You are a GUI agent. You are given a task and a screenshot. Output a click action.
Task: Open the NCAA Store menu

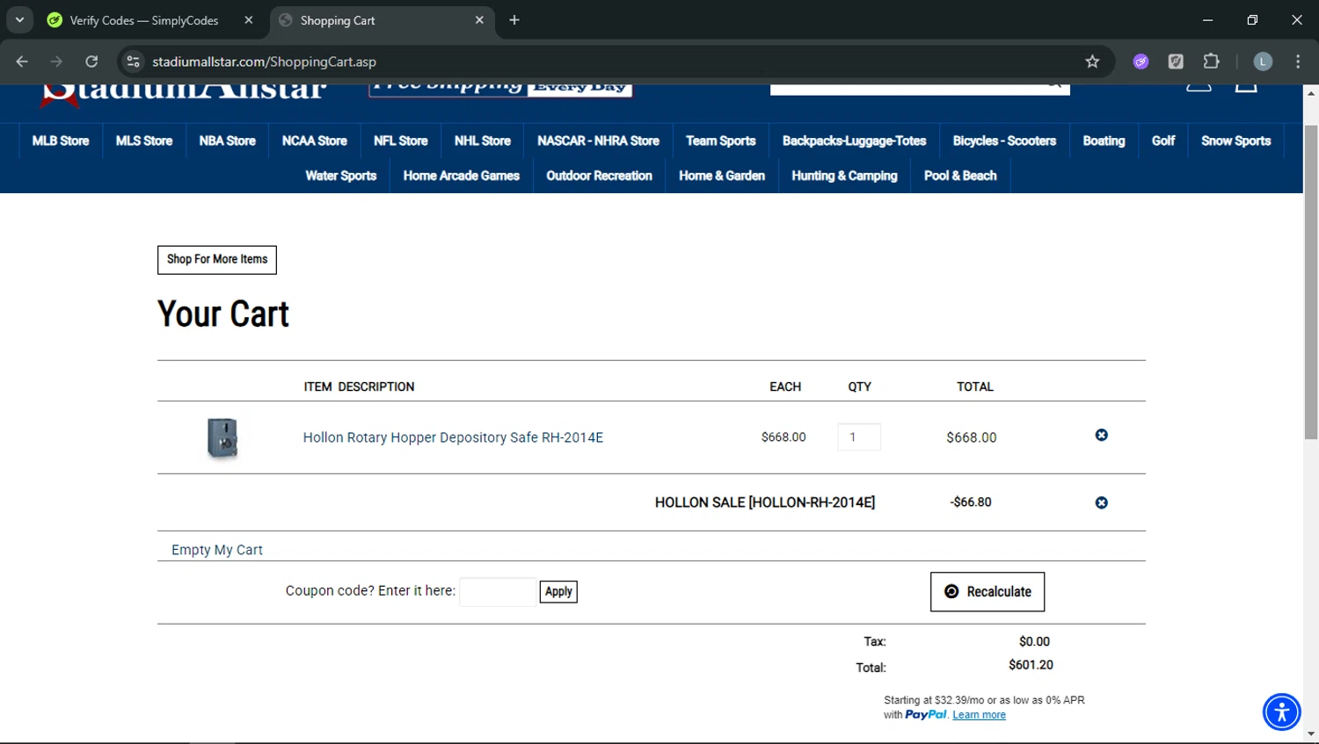314,141
